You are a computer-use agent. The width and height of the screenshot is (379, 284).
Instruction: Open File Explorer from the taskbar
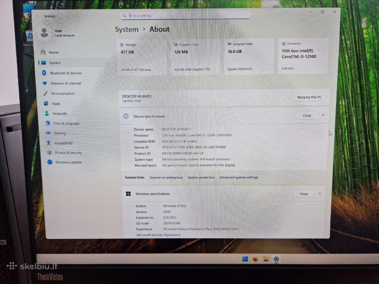pyautogui.click(x=266, y=259)
